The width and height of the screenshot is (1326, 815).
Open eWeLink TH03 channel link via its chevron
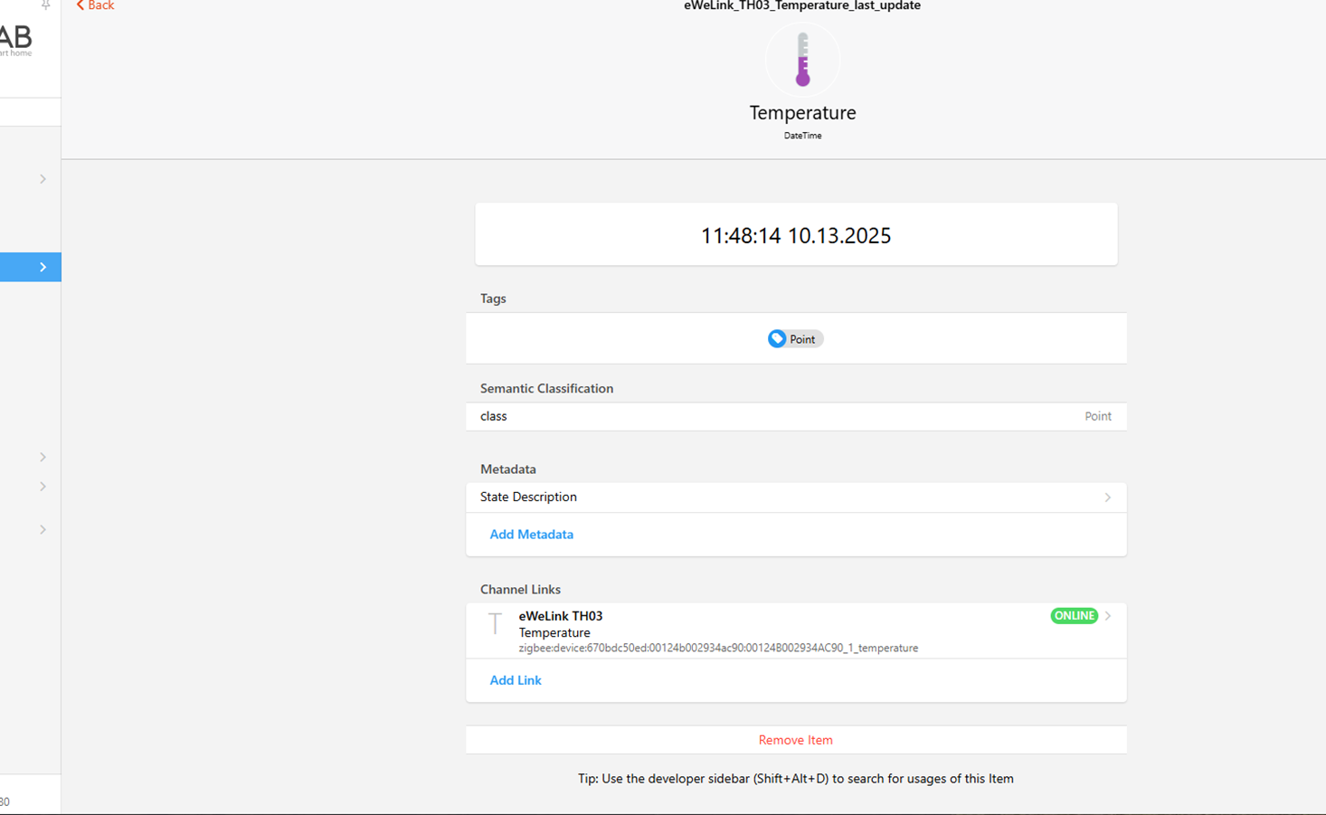pos(1108,616)
